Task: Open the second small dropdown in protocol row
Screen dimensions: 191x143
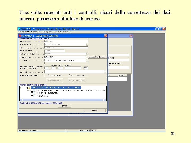Action: pyautogui.click(x=55, y=68)
